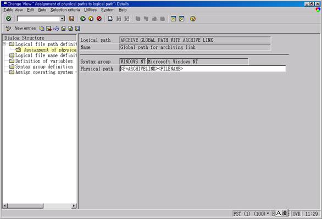Click the Physical path input field
Viewport: 322px width, 219px height.
click(202, 69)
